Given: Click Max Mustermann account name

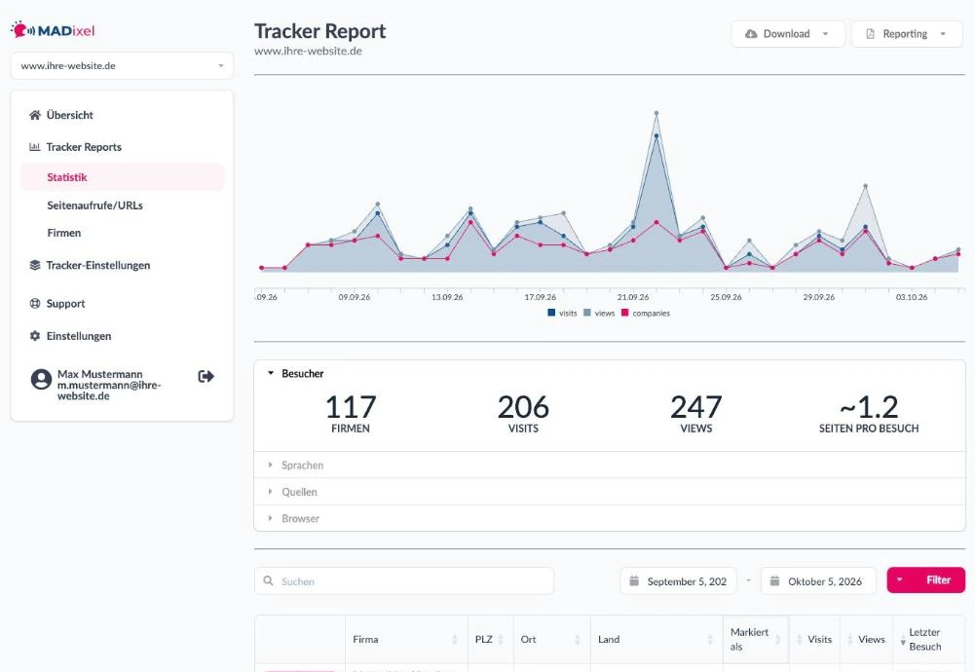Looking at the screenshot, I should pos(100,374).
